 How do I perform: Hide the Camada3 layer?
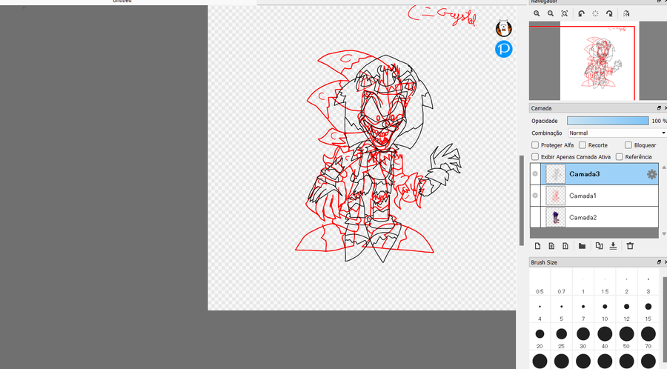[x=535, y=174]
